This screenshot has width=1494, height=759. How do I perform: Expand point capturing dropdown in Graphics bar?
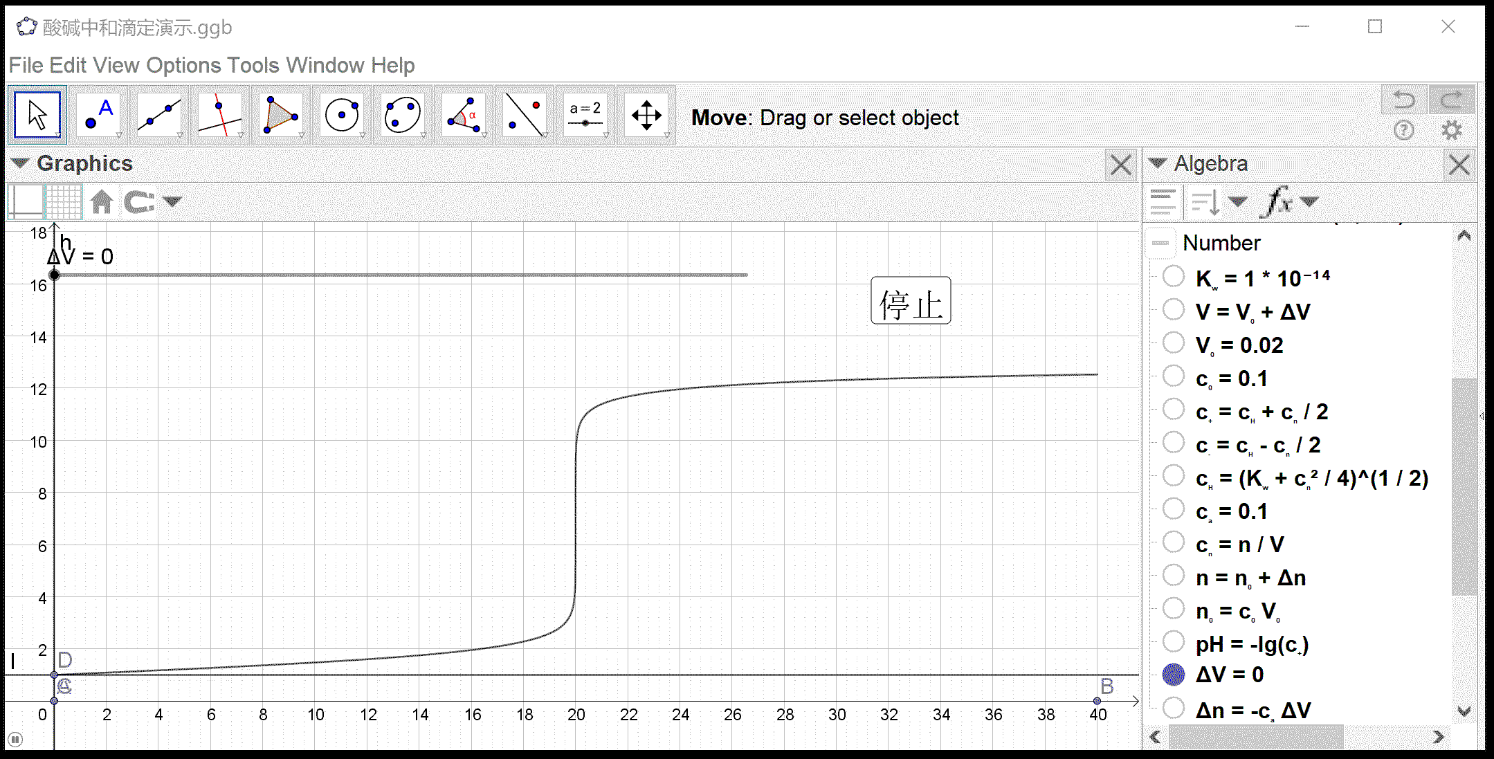(172, 202)
